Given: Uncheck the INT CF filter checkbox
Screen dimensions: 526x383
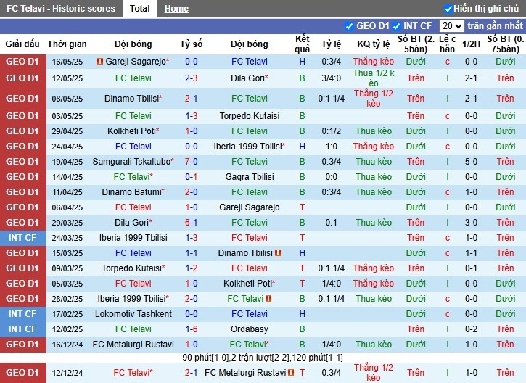Looking at the screenshot, I should (396, 26).
